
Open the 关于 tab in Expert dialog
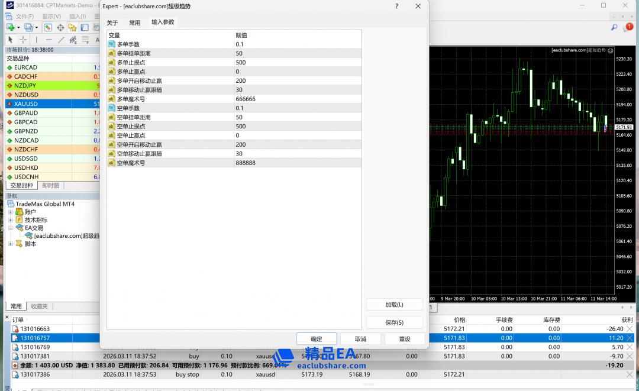(x=112, y=23)
